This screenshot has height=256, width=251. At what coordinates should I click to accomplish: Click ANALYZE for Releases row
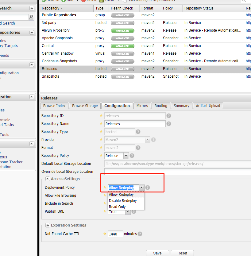(122, 69)
